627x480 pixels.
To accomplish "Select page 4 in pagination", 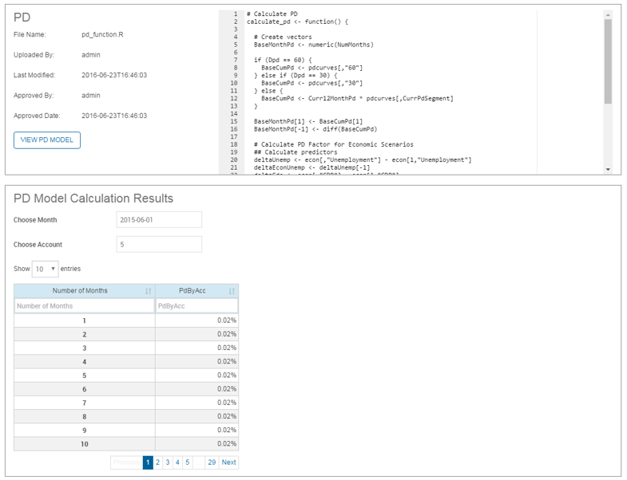I will point(177,462).
